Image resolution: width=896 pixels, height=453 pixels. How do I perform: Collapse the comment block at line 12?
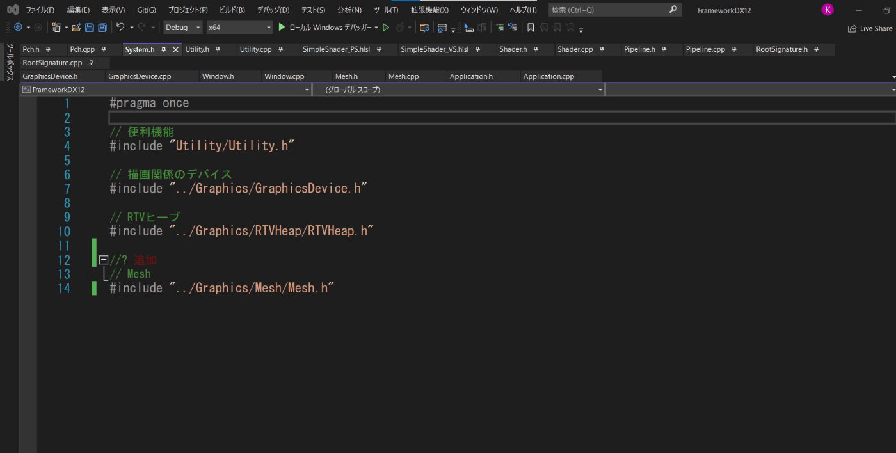(x=103, y=260)
